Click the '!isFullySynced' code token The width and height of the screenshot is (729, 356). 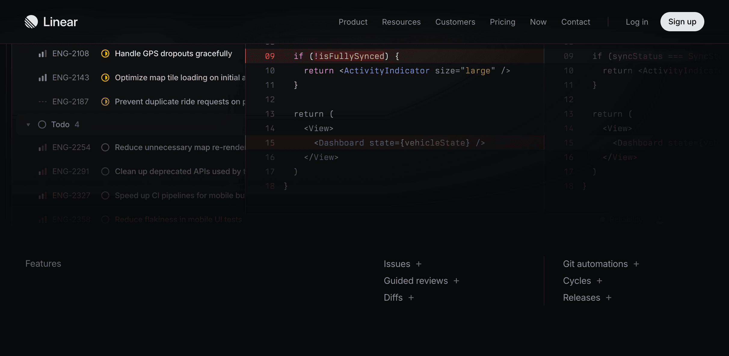pos(349,56)
